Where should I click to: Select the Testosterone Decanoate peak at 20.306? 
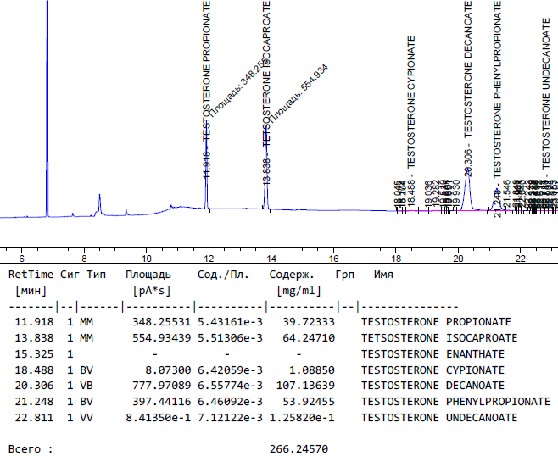point(467,178)
